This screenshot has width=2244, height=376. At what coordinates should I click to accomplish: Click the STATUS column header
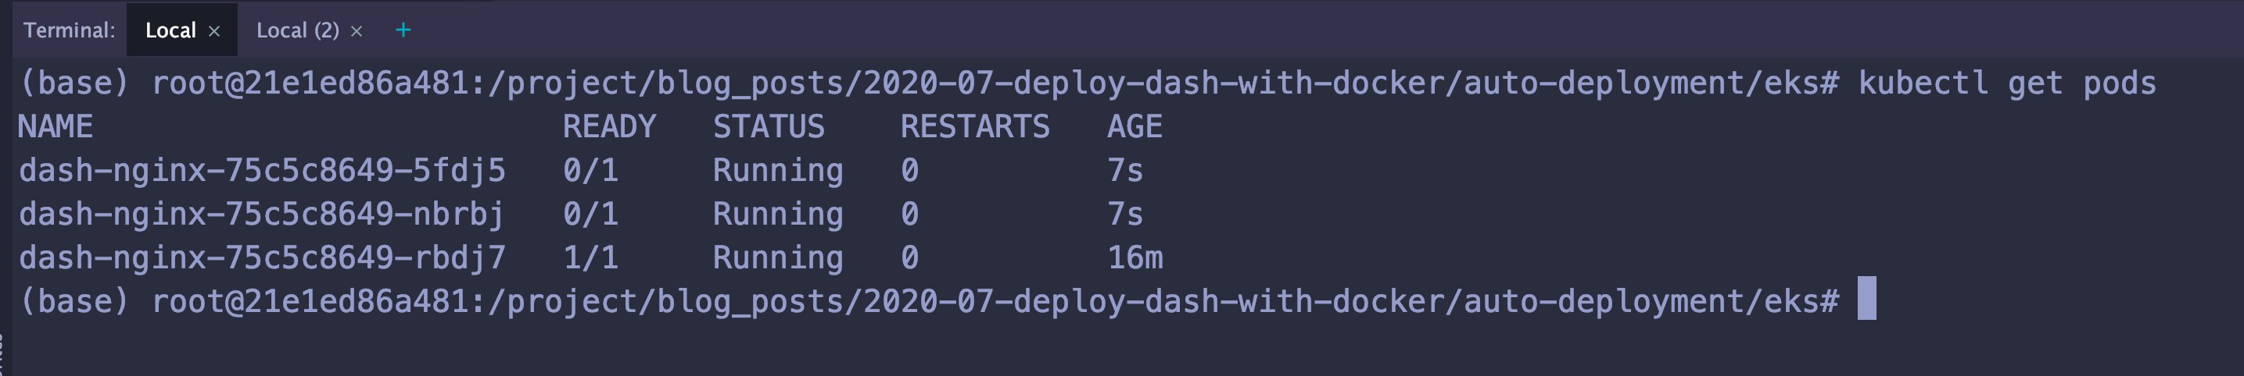click(x=769, y=128)
